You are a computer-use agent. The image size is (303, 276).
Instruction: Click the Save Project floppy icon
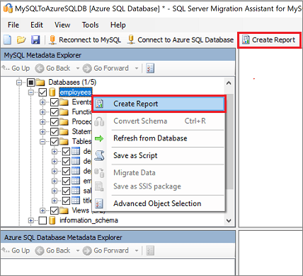pos(35,40)
